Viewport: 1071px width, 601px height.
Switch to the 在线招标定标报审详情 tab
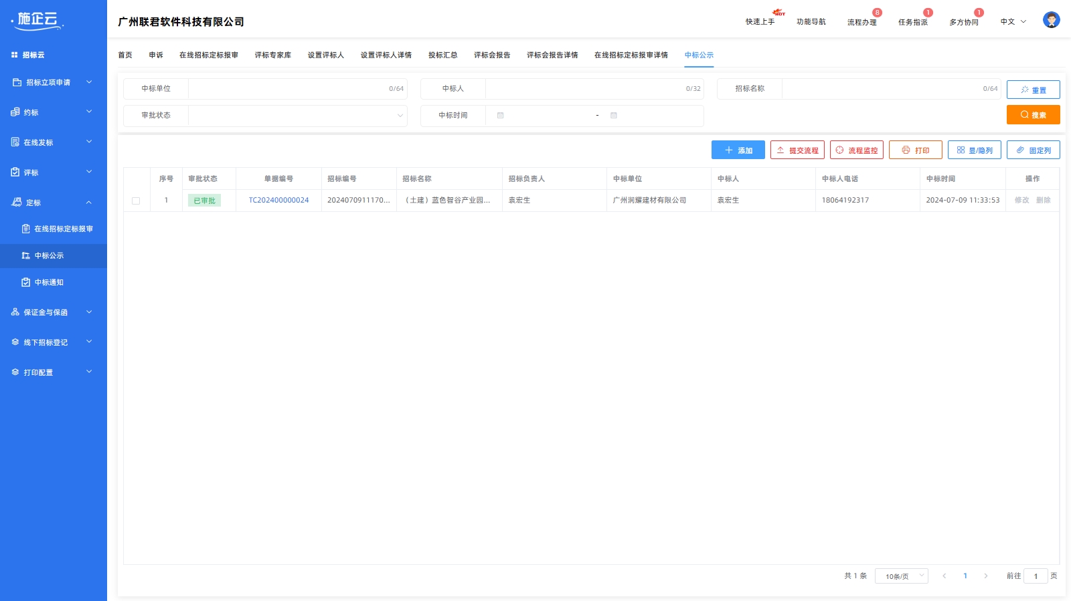coord(631,55)
